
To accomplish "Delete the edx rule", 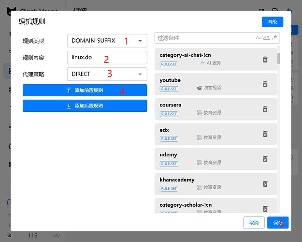I will [265, 134].
